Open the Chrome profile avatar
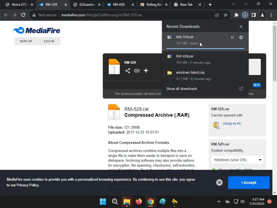 (x=262, y=15)
